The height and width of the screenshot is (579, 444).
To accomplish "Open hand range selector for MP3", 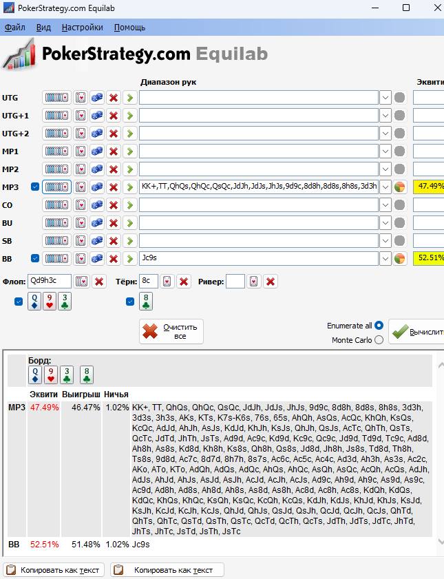I will pos(56,187).
